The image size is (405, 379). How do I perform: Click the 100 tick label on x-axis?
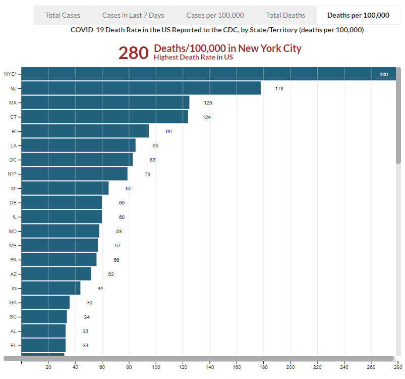[156, 367]
